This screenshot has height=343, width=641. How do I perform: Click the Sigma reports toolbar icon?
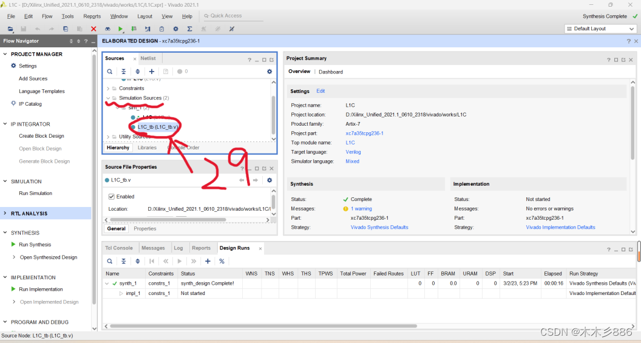tap(189, 29)
